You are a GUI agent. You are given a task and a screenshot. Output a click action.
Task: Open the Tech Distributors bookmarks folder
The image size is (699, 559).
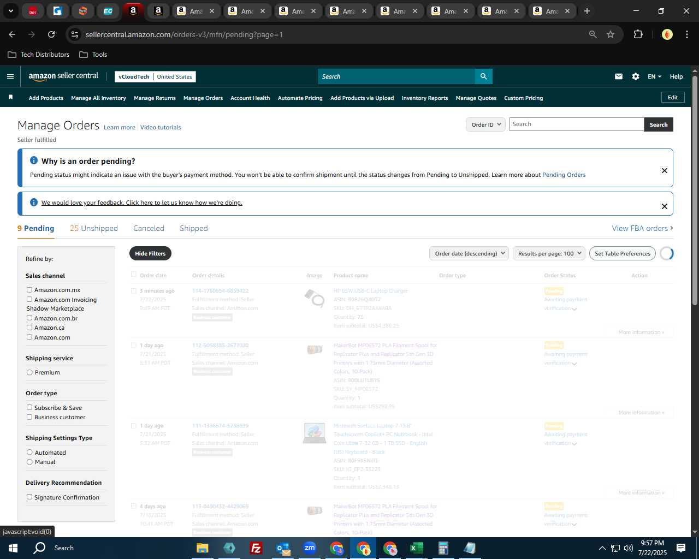(39, 55)
